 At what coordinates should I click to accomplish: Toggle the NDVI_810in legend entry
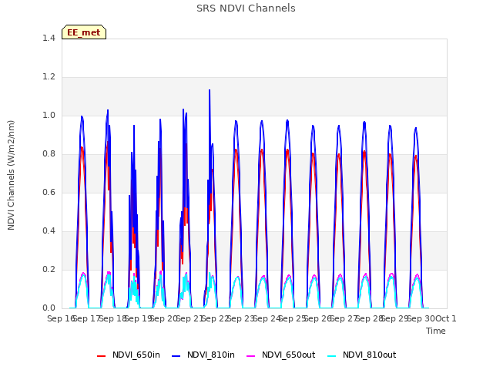pos(203,355)
